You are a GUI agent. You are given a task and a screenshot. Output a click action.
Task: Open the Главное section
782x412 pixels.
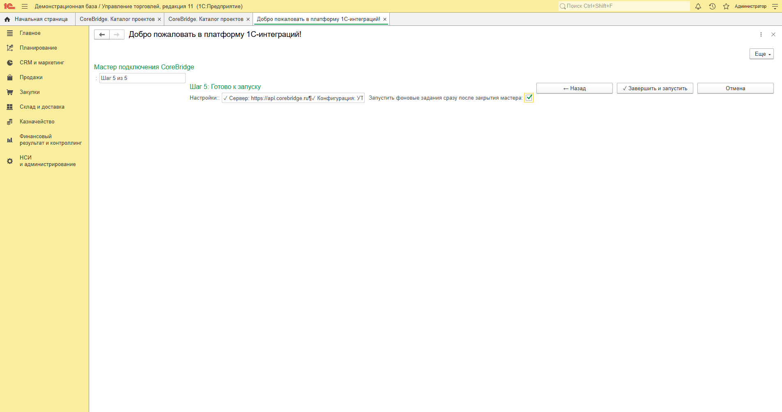pos(44,33)
